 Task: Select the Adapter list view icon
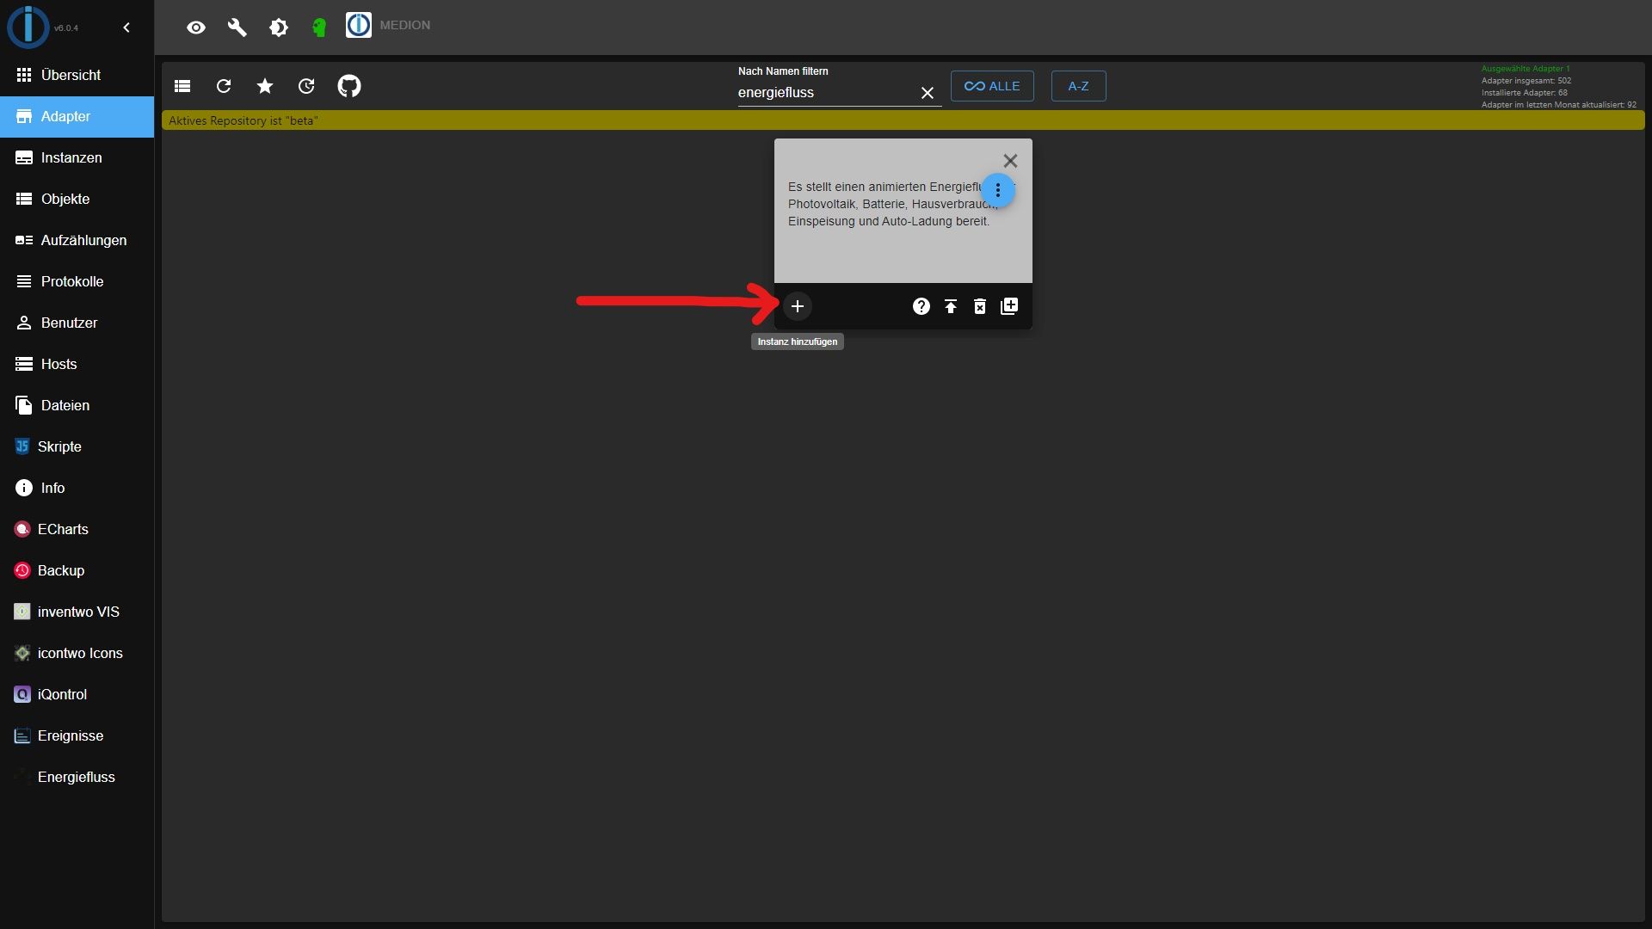pyautogui.click(x=182, y=85)
